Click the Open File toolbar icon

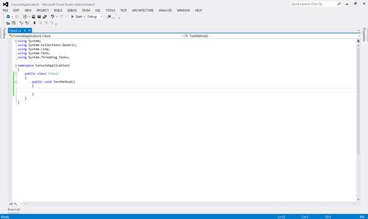tap(34, 16)
